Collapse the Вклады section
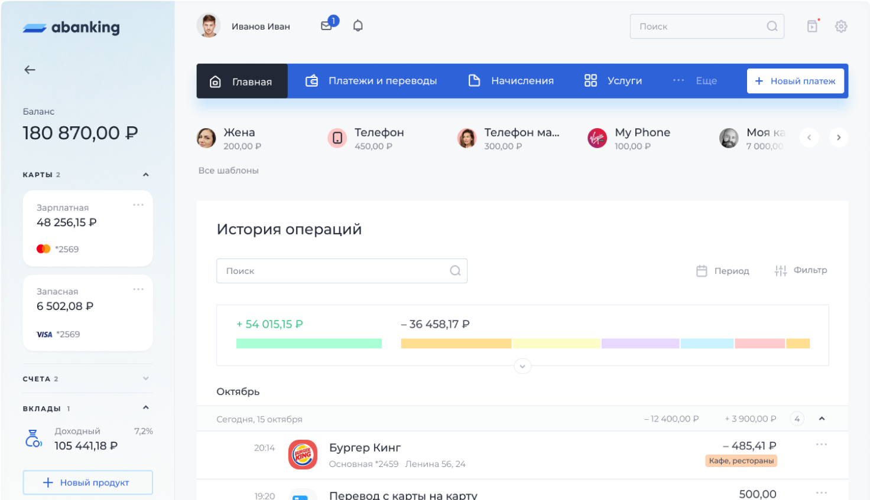870x500 pixels. pyautogui.click(x=145, y=408)
